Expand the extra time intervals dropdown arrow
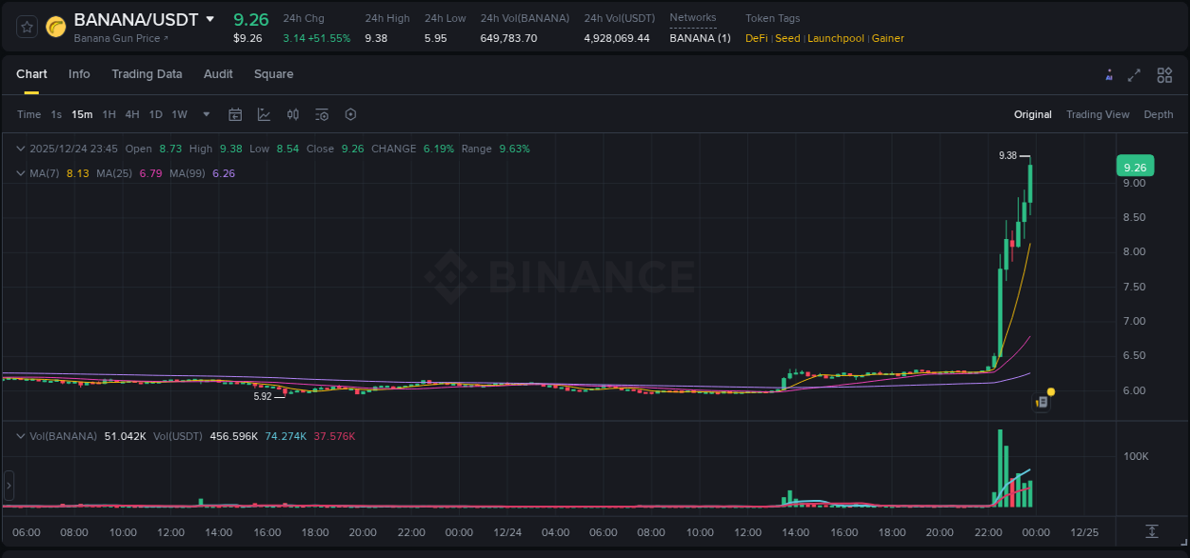Screen dimensions: 1190x558 pyautogui.click(x=205, y=114)
